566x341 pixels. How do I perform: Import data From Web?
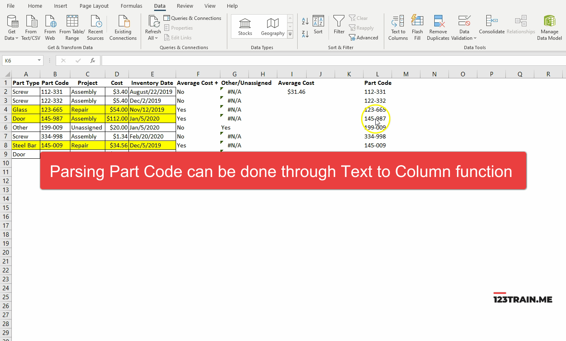(50, 28)
